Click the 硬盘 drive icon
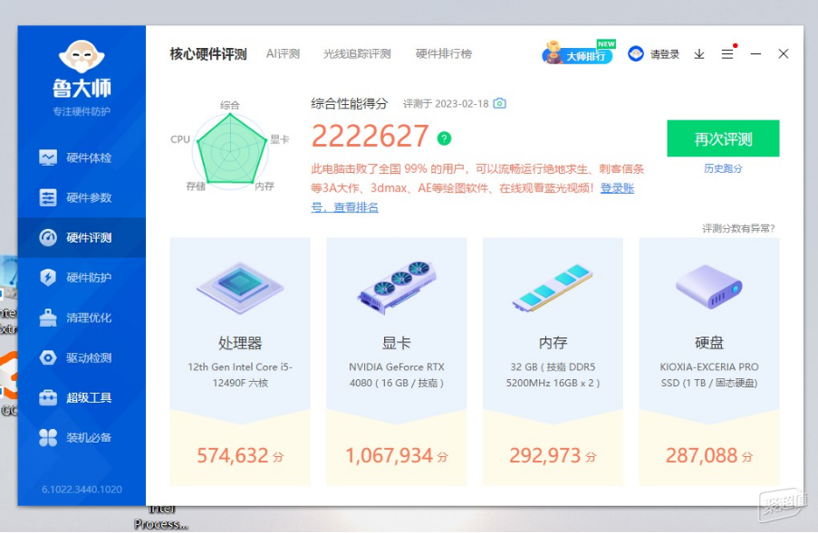 [x=709, y=287]
